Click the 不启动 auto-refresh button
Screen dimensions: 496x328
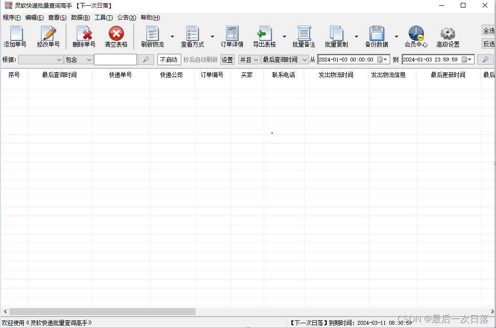169,60
